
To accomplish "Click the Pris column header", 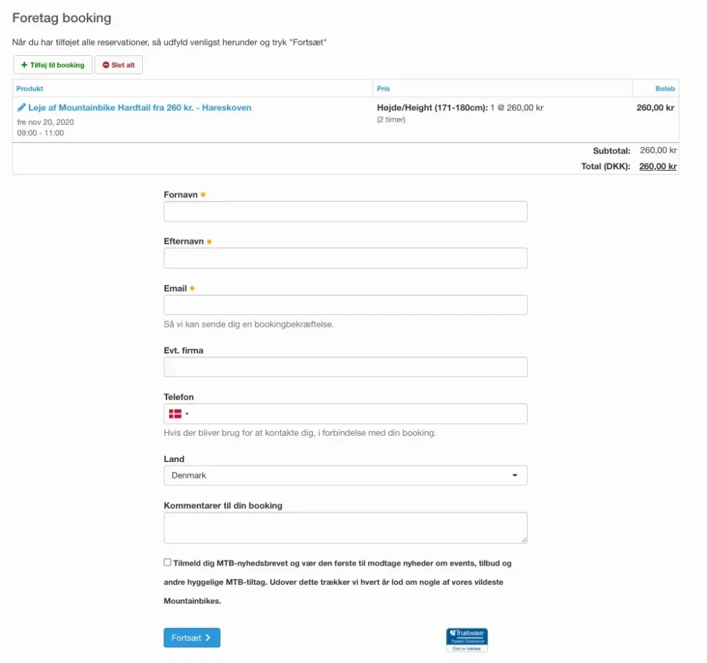I will coord(383,88).
